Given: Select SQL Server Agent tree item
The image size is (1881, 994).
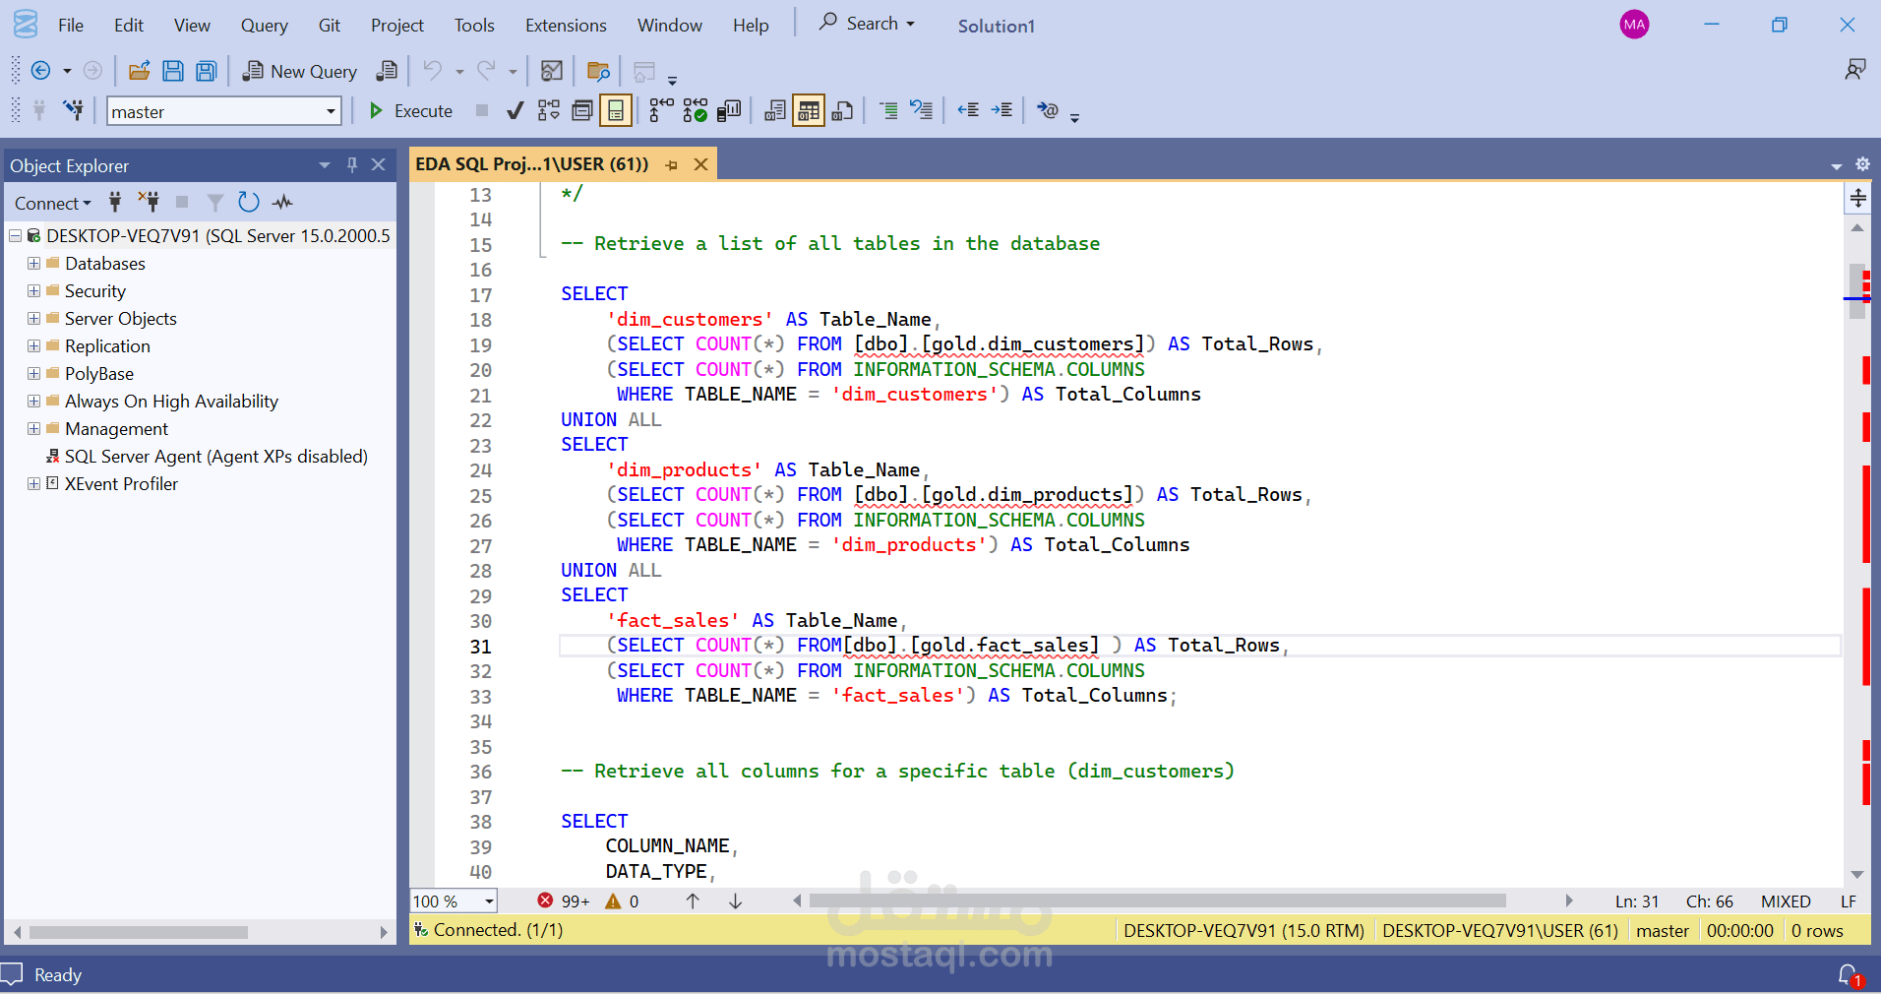Looking at the screenshot, I should [215, 456].
